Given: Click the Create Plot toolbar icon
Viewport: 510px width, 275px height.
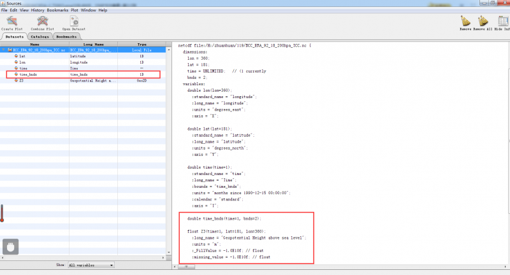Looking at the screenshot, I should [11, 22].
